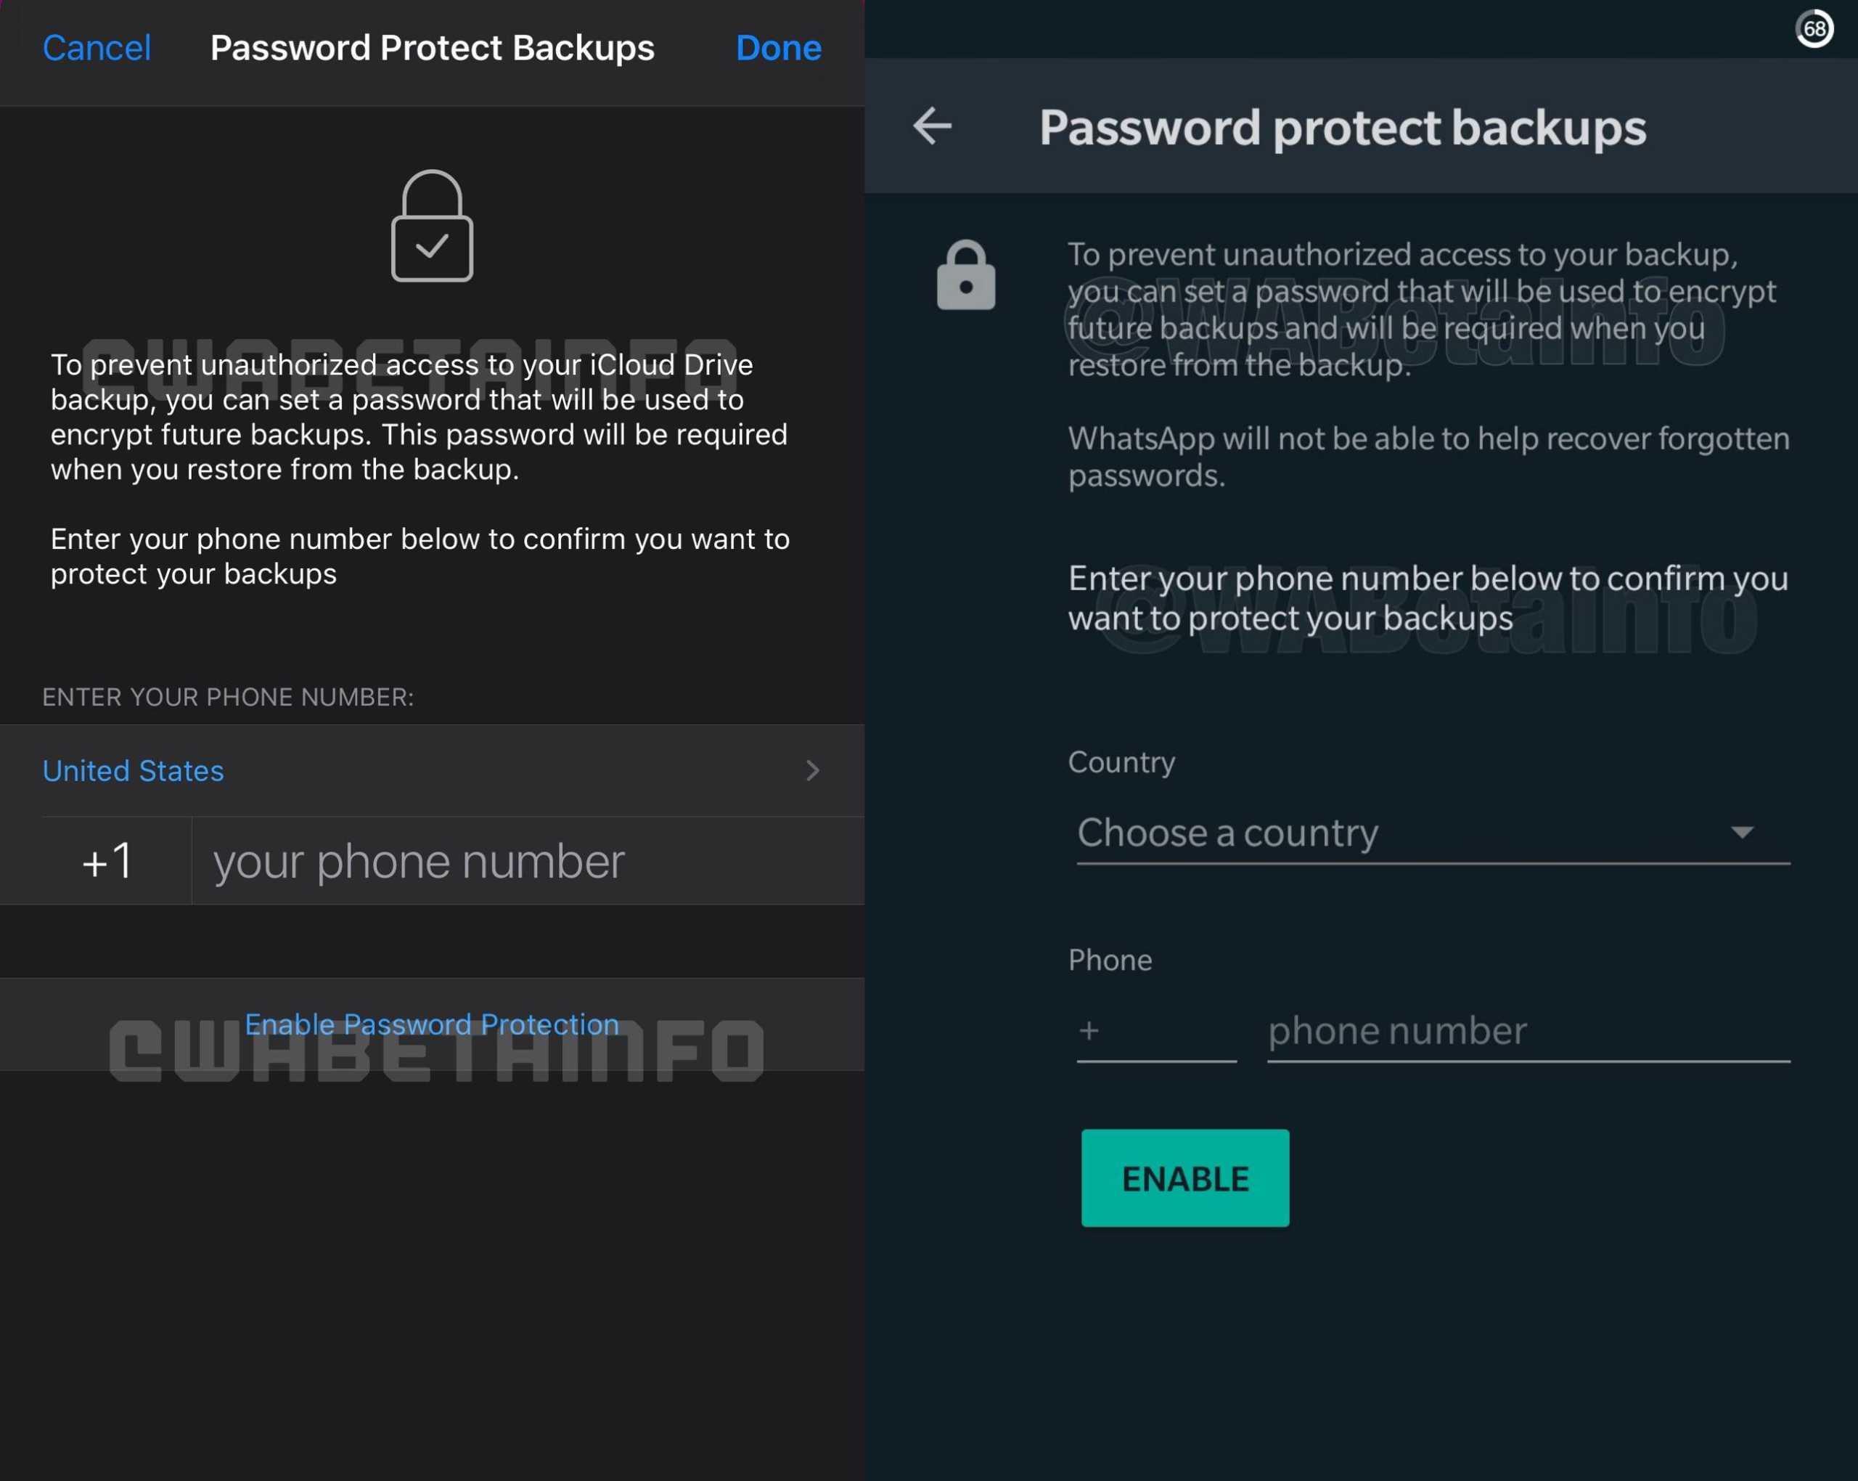Image resolution: width=1858 pixels, height=1481 pixels.
Task: Click the right chevron on United States row
Action: (x=811, y=770)
